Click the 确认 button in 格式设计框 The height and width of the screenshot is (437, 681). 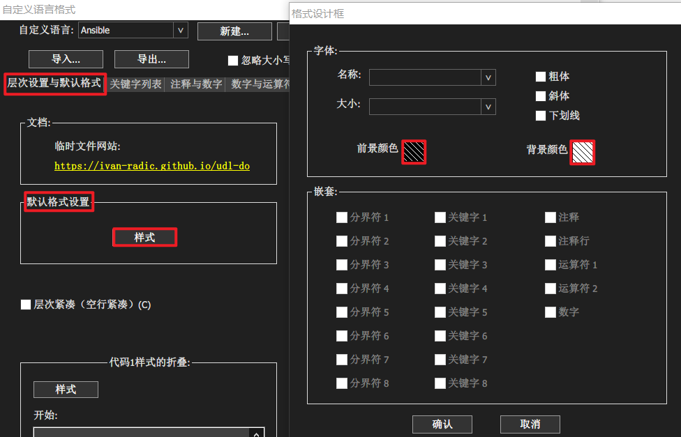click(x=442, y=424)
